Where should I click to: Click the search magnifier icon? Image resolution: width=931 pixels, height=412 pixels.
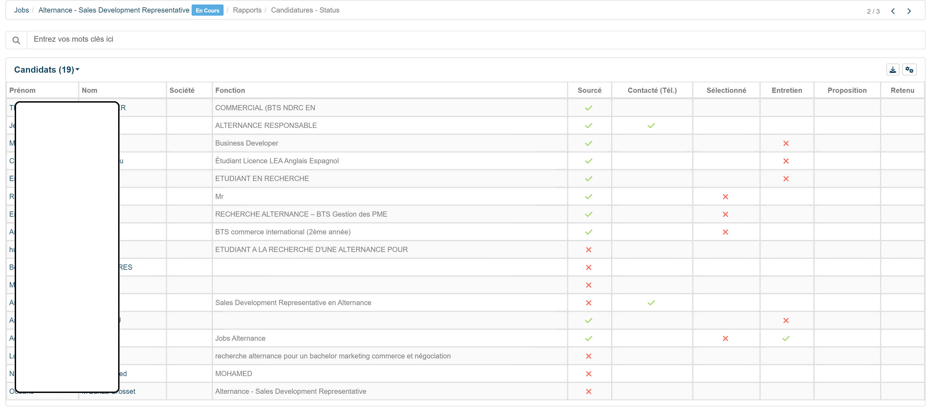coord(16,40)
